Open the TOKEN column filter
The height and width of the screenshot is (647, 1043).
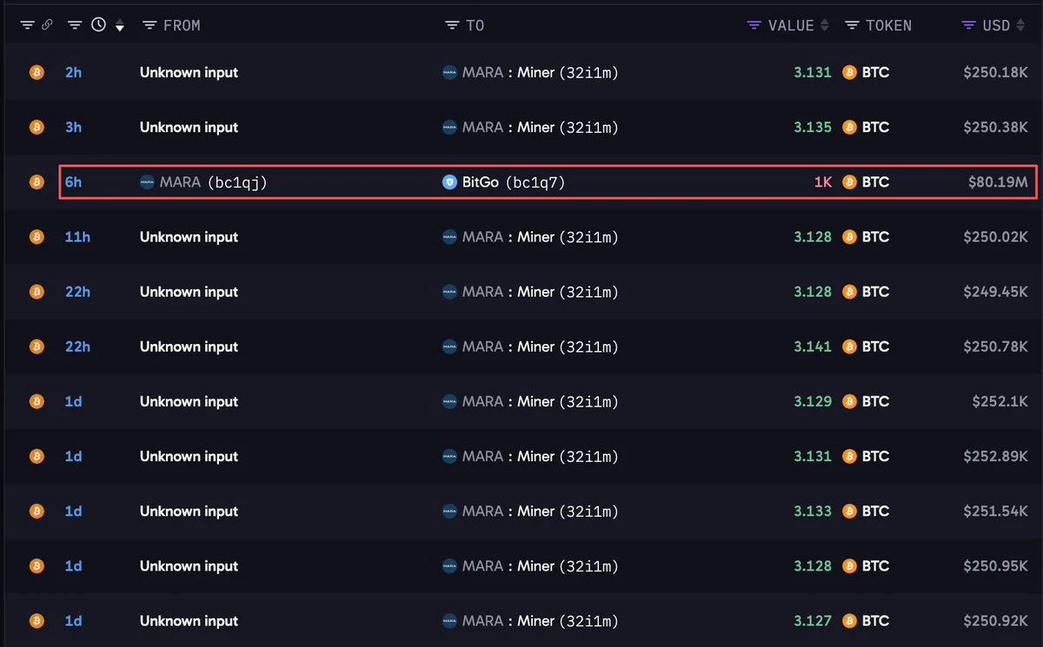point(852,25)
